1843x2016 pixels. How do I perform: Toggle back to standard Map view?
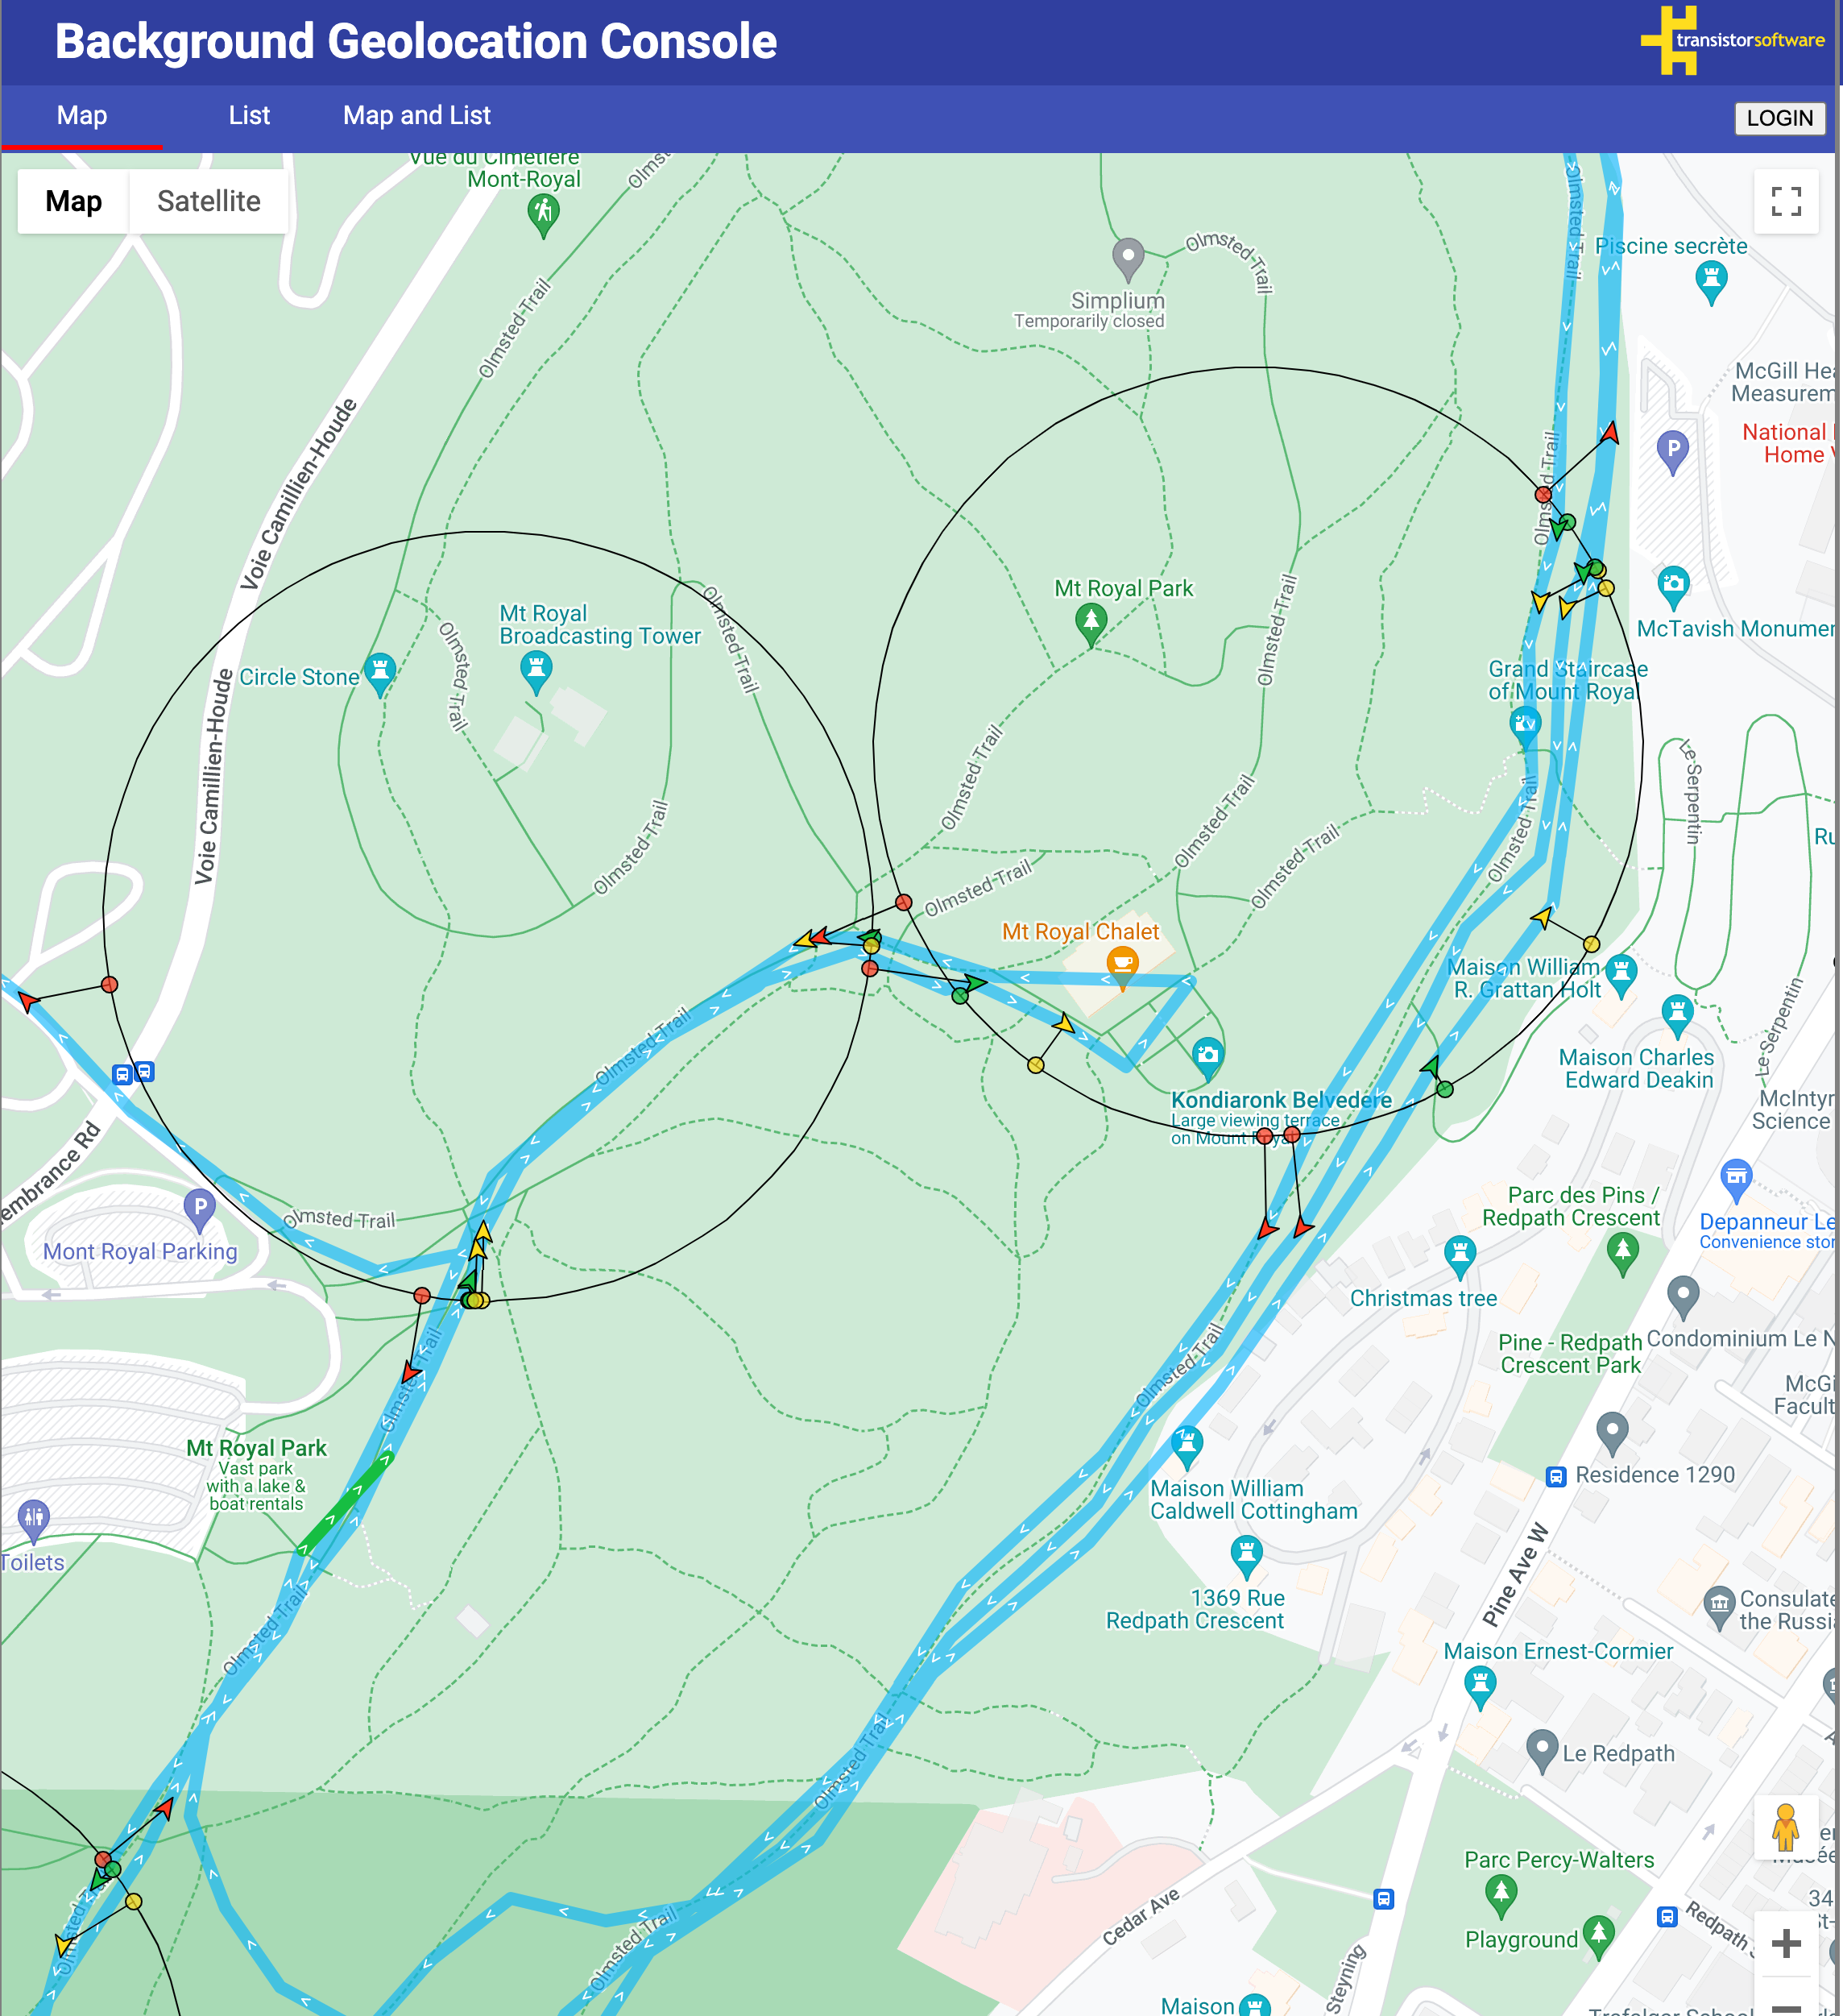pos(73,201)
